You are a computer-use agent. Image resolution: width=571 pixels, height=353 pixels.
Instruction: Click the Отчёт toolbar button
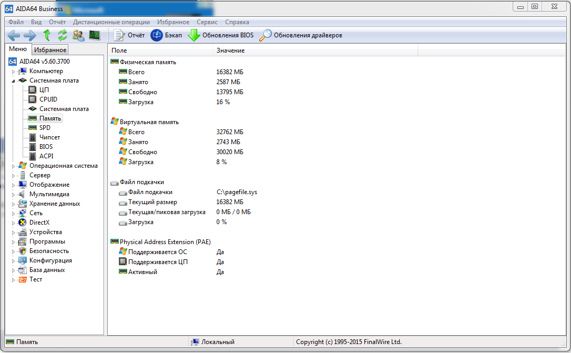(x=129, y=35)
